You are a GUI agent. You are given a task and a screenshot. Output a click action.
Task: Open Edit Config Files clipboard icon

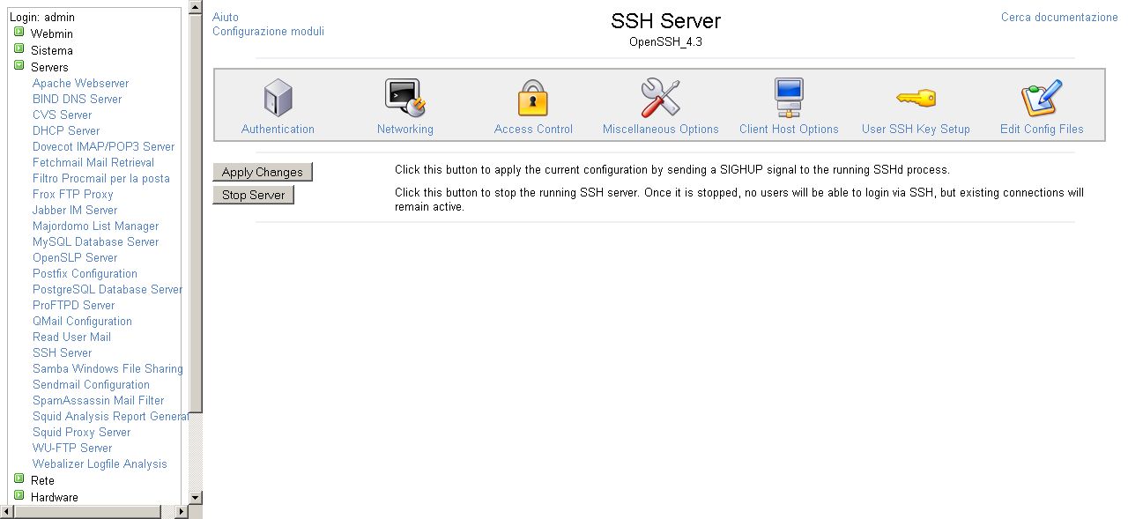point(1041,98)
